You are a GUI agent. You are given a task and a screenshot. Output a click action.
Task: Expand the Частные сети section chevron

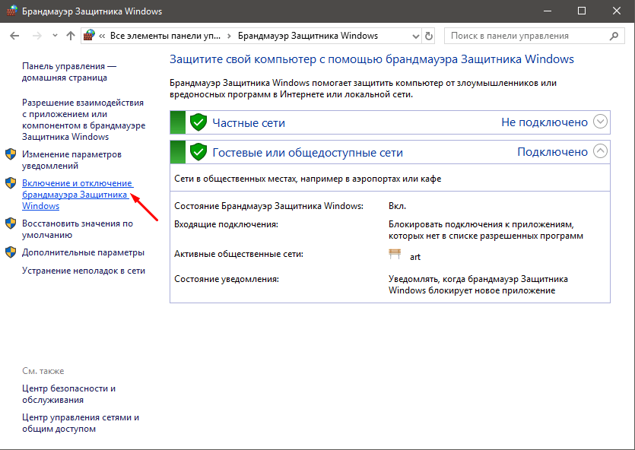coord(600,122)
